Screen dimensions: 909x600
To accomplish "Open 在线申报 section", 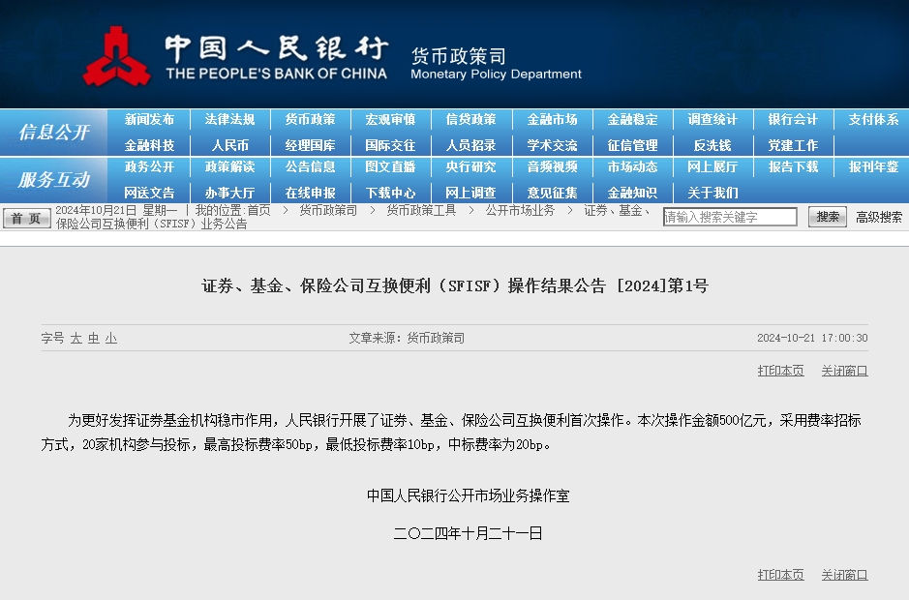I will point(310,193).
